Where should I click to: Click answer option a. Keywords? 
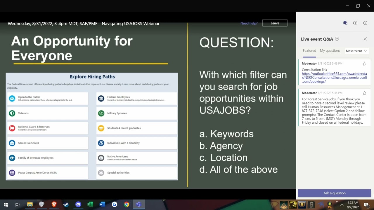pos(226,134)
